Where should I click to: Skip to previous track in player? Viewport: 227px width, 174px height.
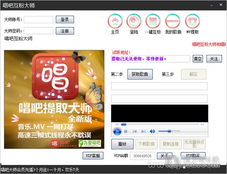click(x=135, y=132)
